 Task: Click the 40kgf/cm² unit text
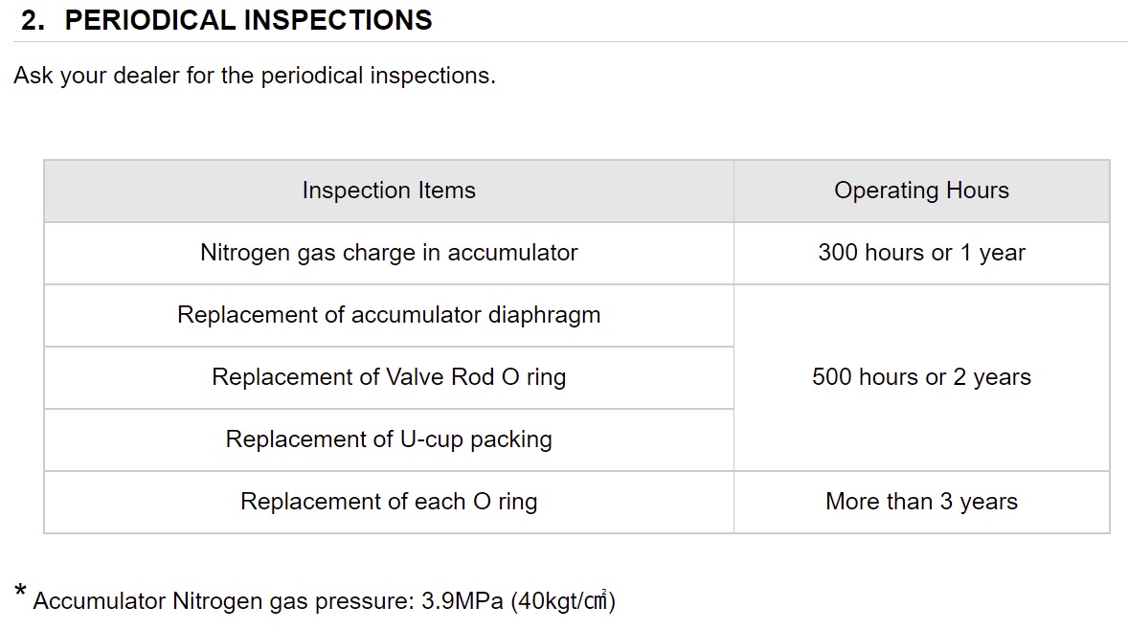[x=563, y=600]
